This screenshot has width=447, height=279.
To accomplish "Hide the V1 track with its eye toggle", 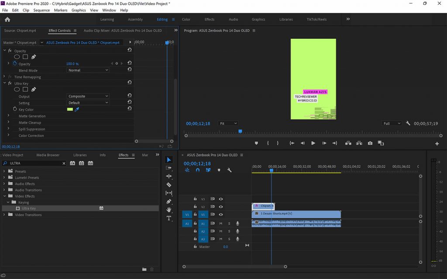I will [221, 214].
